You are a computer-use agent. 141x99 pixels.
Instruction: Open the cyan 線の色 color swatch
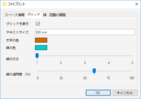[x=41, y=48]
